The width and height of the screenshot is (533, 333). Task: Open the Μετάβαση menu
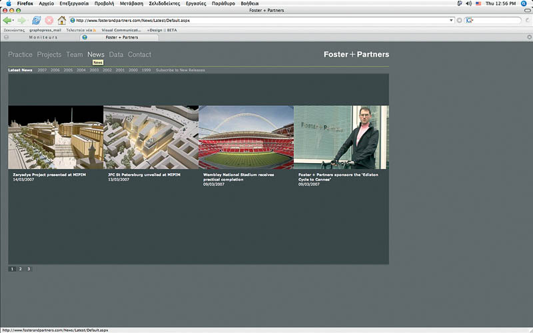point(131,3)
